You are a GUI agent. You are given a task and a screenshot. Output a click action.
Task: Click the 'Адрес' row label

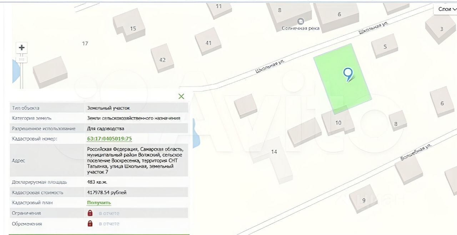pyautogui.click(x=18, y=161)
